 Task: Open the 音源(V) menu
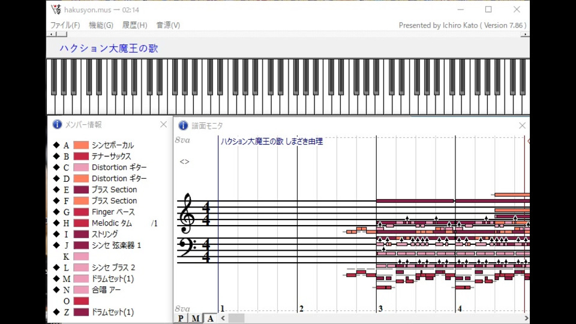point(168,25)
